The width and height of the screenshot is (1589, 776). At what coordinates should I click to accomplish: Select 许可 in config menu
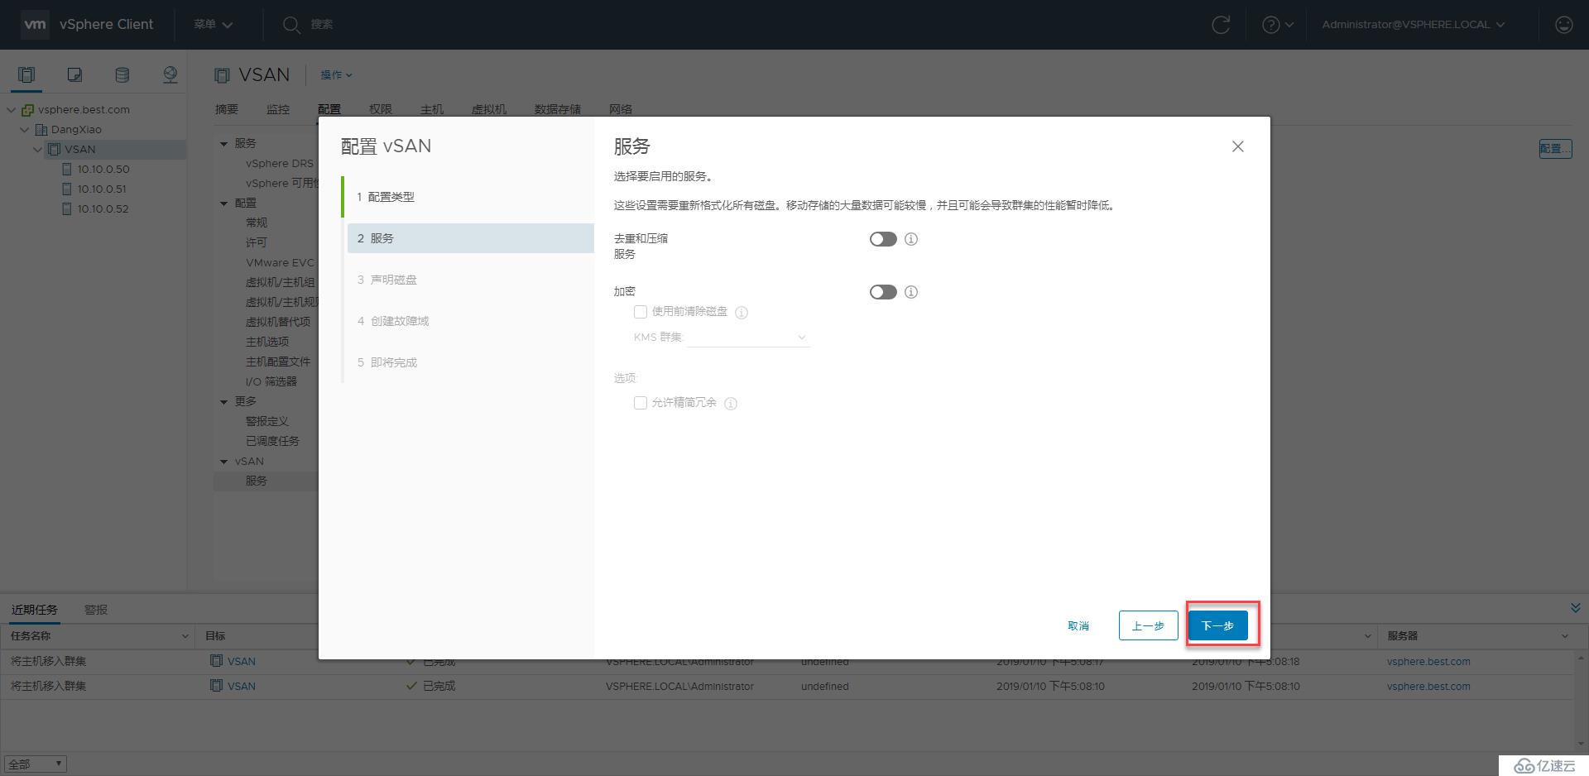click(x=257, y=243)
